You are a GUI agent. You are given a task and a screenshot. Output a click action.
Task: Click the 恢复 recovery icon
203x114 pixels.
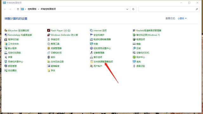[91, 44]
